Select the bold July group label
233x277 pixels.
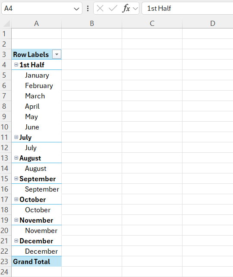click(x=25, y=138)
